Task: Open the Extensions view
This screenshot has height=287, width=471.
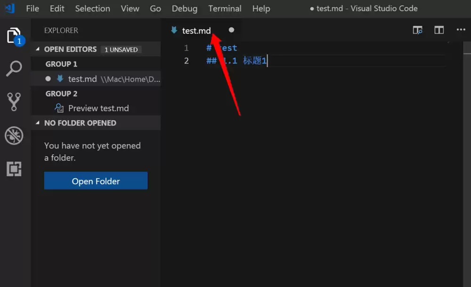Action: coord(14,168)
